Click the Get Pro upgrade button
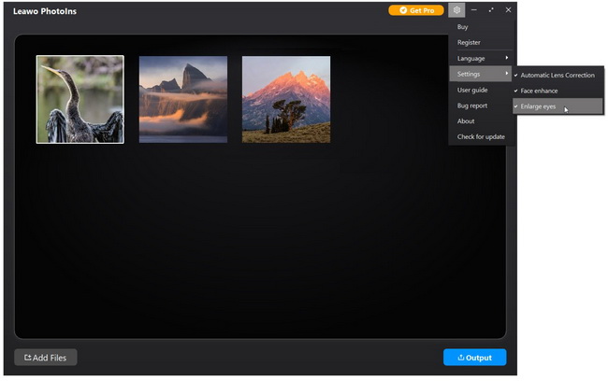 click(x=416, y=10)
